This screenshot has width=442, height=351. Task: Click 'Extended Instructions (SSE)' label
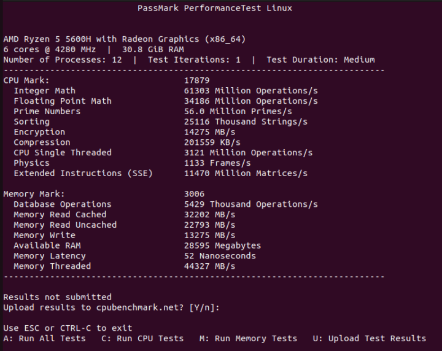click(x=83, y=173)
